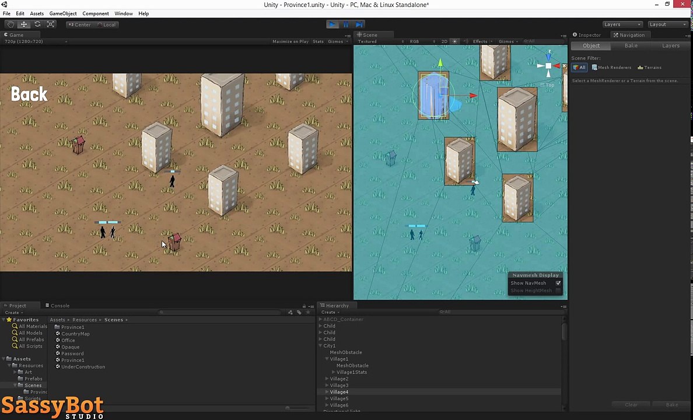
Task: Collapse City1 in Hierarchy
Action: point(320,346)
